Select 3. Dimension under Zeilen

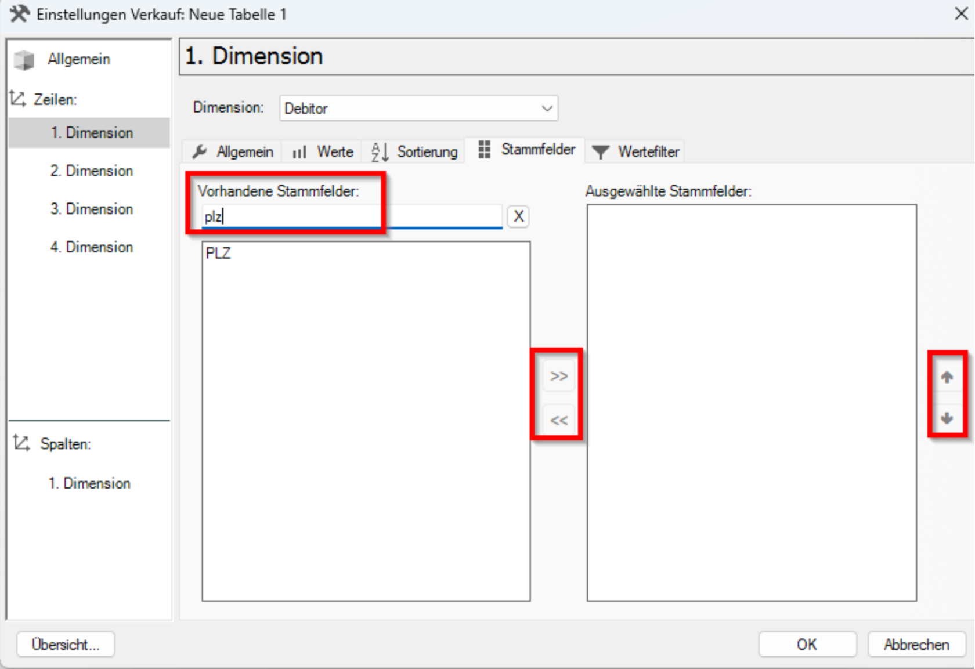point(91,209)
